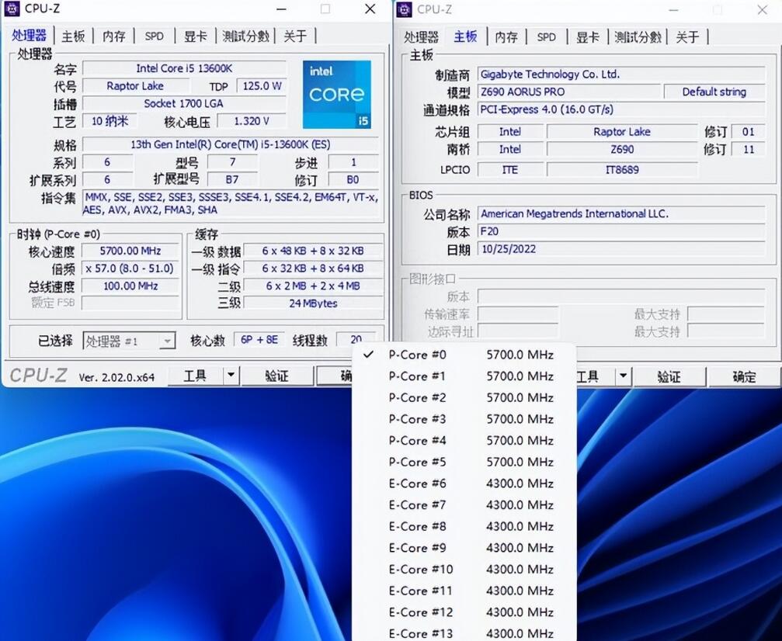Click the Intel Core i5 logo
This screenshot has width=782, height=641.
pos(336,94)
